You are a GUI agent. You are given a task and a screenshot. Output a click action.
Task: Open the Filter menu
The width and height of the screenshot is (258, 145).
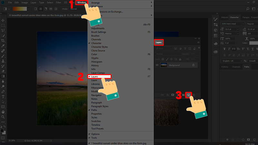(58, 3)
